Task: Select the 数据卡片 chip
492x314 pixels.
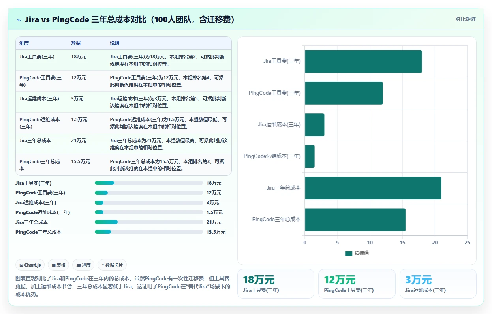Action: coord(112,265)
